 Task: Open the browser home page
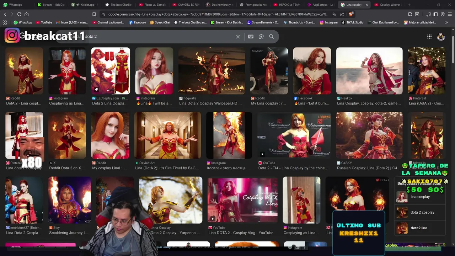coord(26,14)
